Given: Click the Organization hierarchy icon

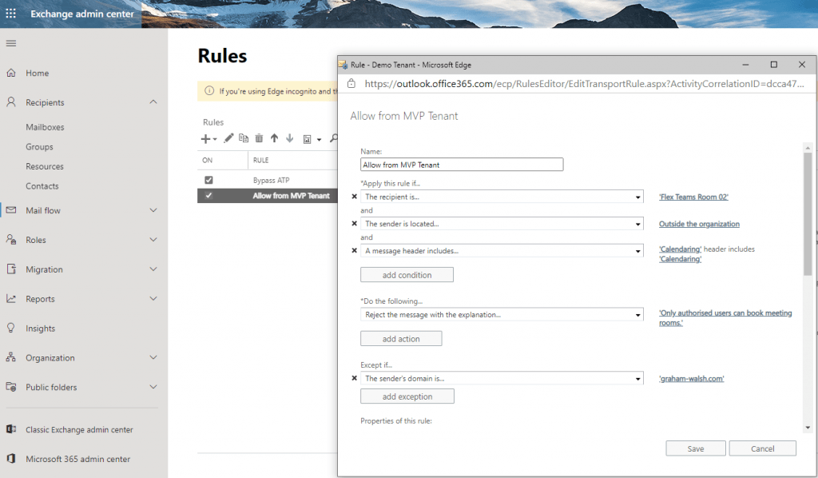Looking at the screenshot, I should [11, 357].
